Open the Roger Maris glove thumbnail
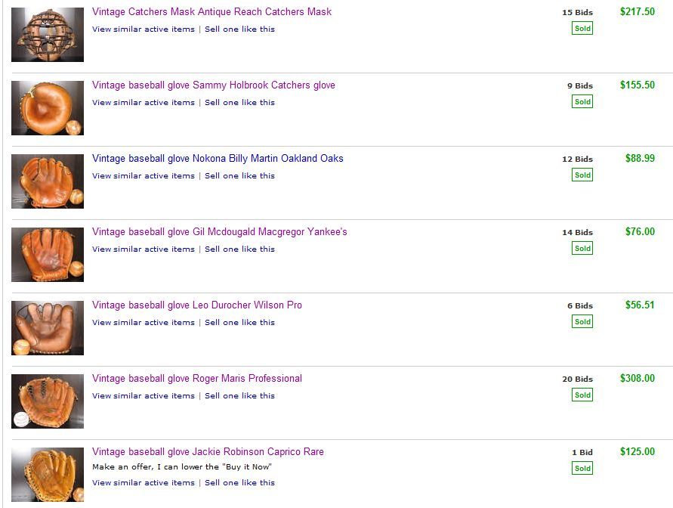 pos(48,401)
